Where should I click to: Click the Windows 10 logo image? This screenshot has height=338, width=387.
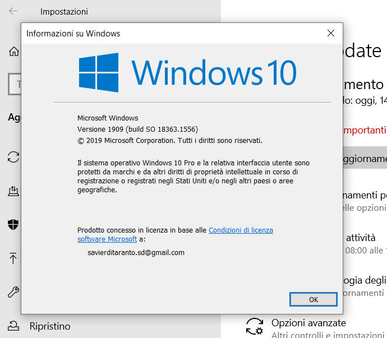(187, 72)
